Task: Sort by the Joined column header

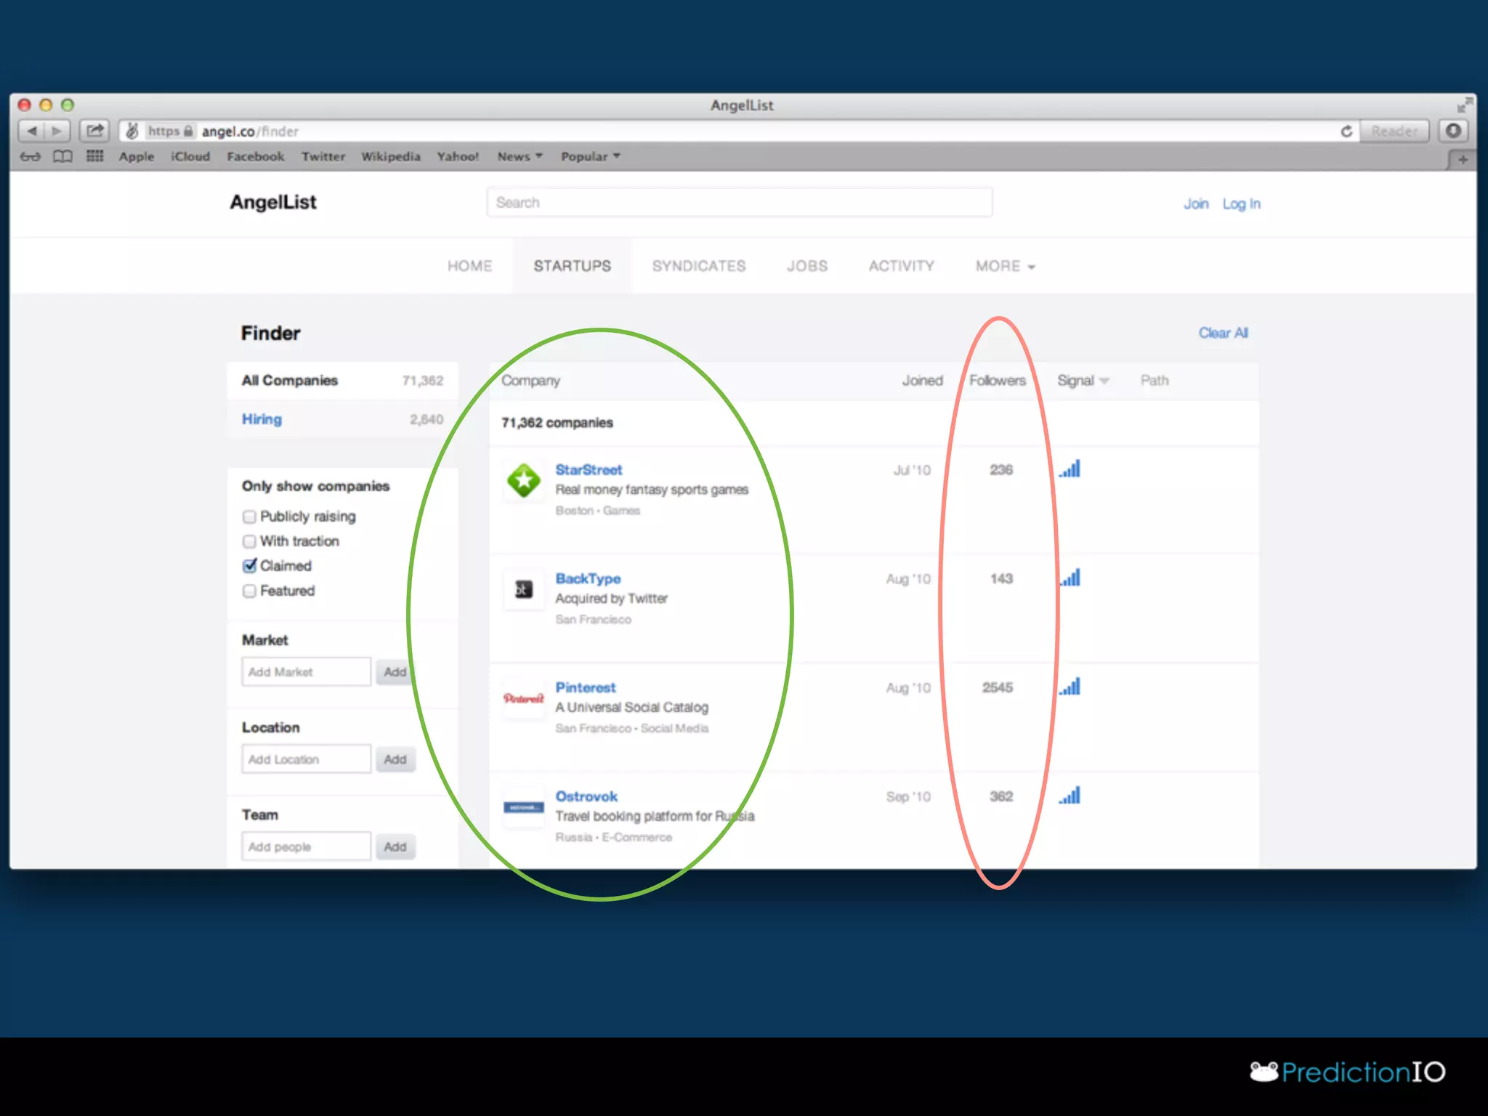Action: tap(922, 381)
